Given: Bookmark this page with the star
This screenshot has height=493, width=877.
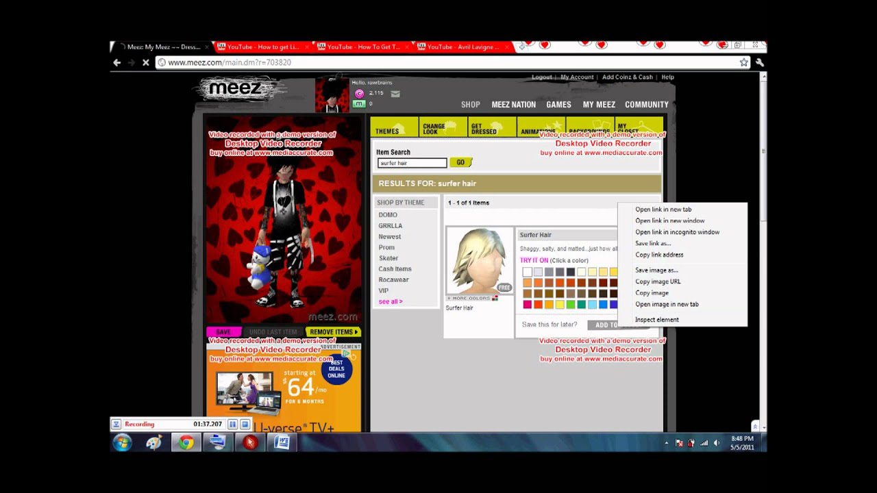Looking at the screenshot, I should tap(744, 62).
